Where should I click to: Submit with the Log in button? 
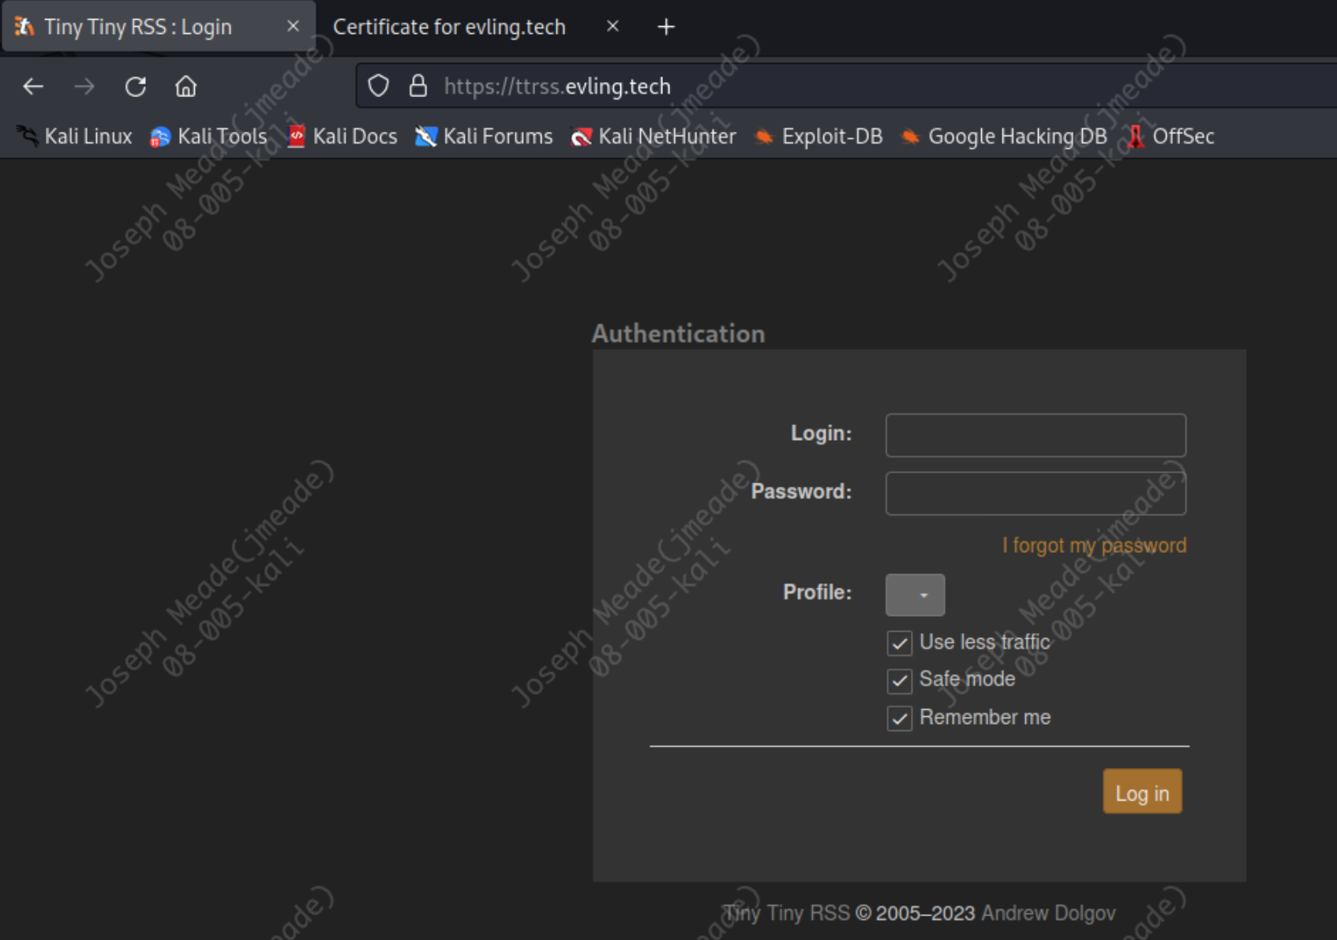1142,792
